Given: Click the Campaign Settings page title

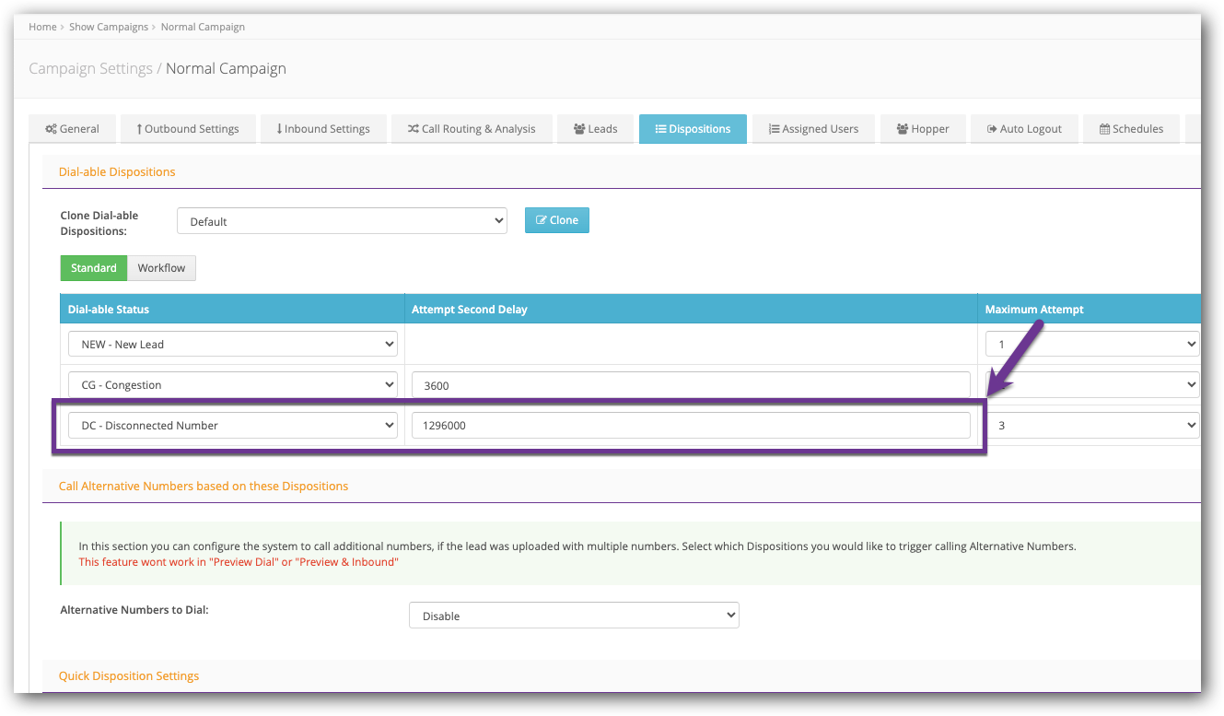Looking at the screenshot, I should click(x=91, y=68).
